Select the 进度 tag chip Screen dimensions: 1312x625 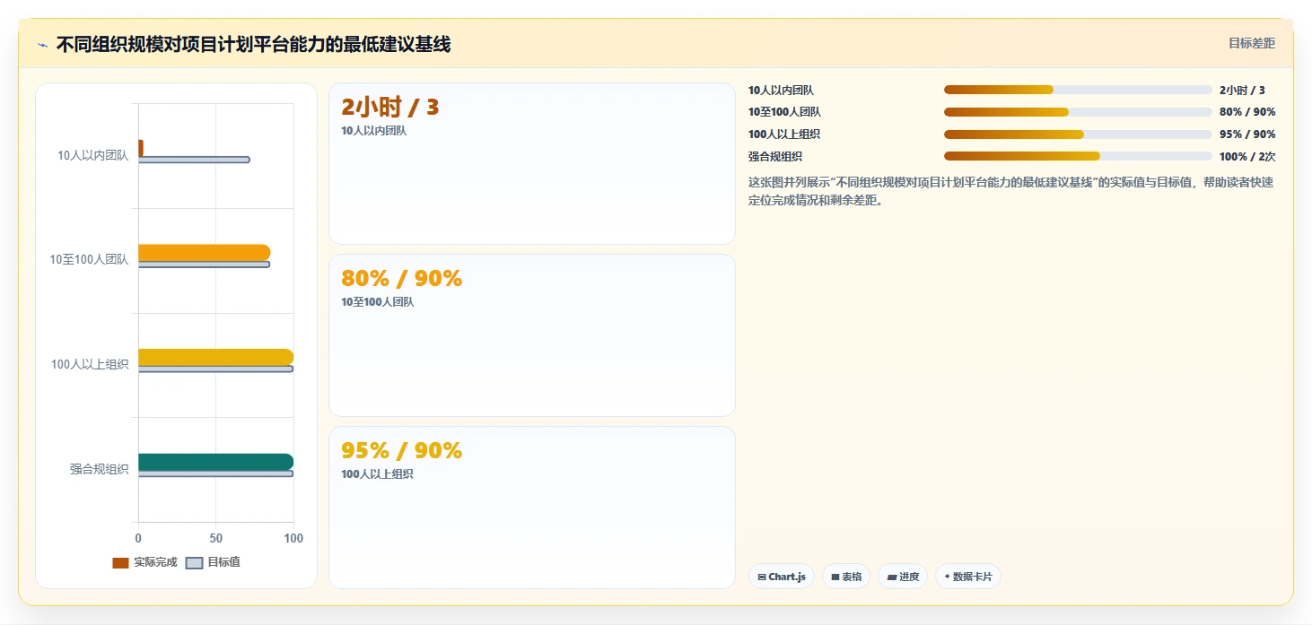tap(903, 577)
